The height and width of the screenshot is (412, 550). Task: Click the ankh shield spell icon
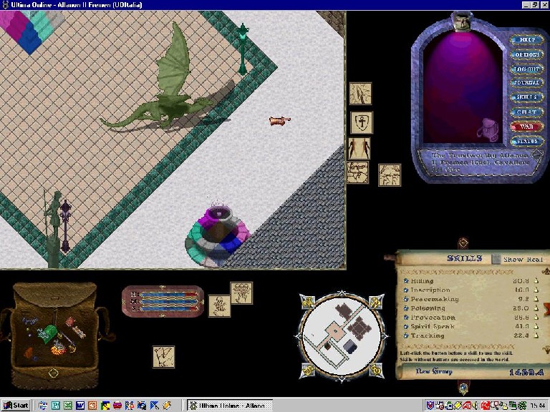(362, 122)
